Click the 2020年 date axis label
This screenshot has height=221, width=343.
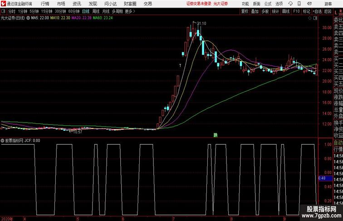tap(7, 219)
